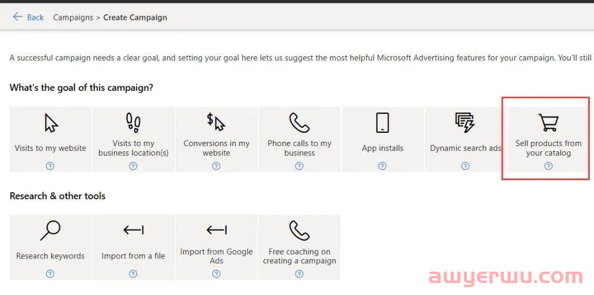Click the Back link text
The height and width of the screenshot is (295, 594).
click(35, 17)
